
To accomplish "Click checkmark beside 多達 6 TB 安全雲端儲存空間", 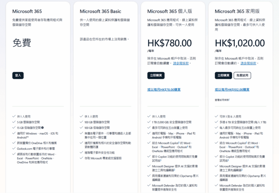I will [x=216, y=122].
